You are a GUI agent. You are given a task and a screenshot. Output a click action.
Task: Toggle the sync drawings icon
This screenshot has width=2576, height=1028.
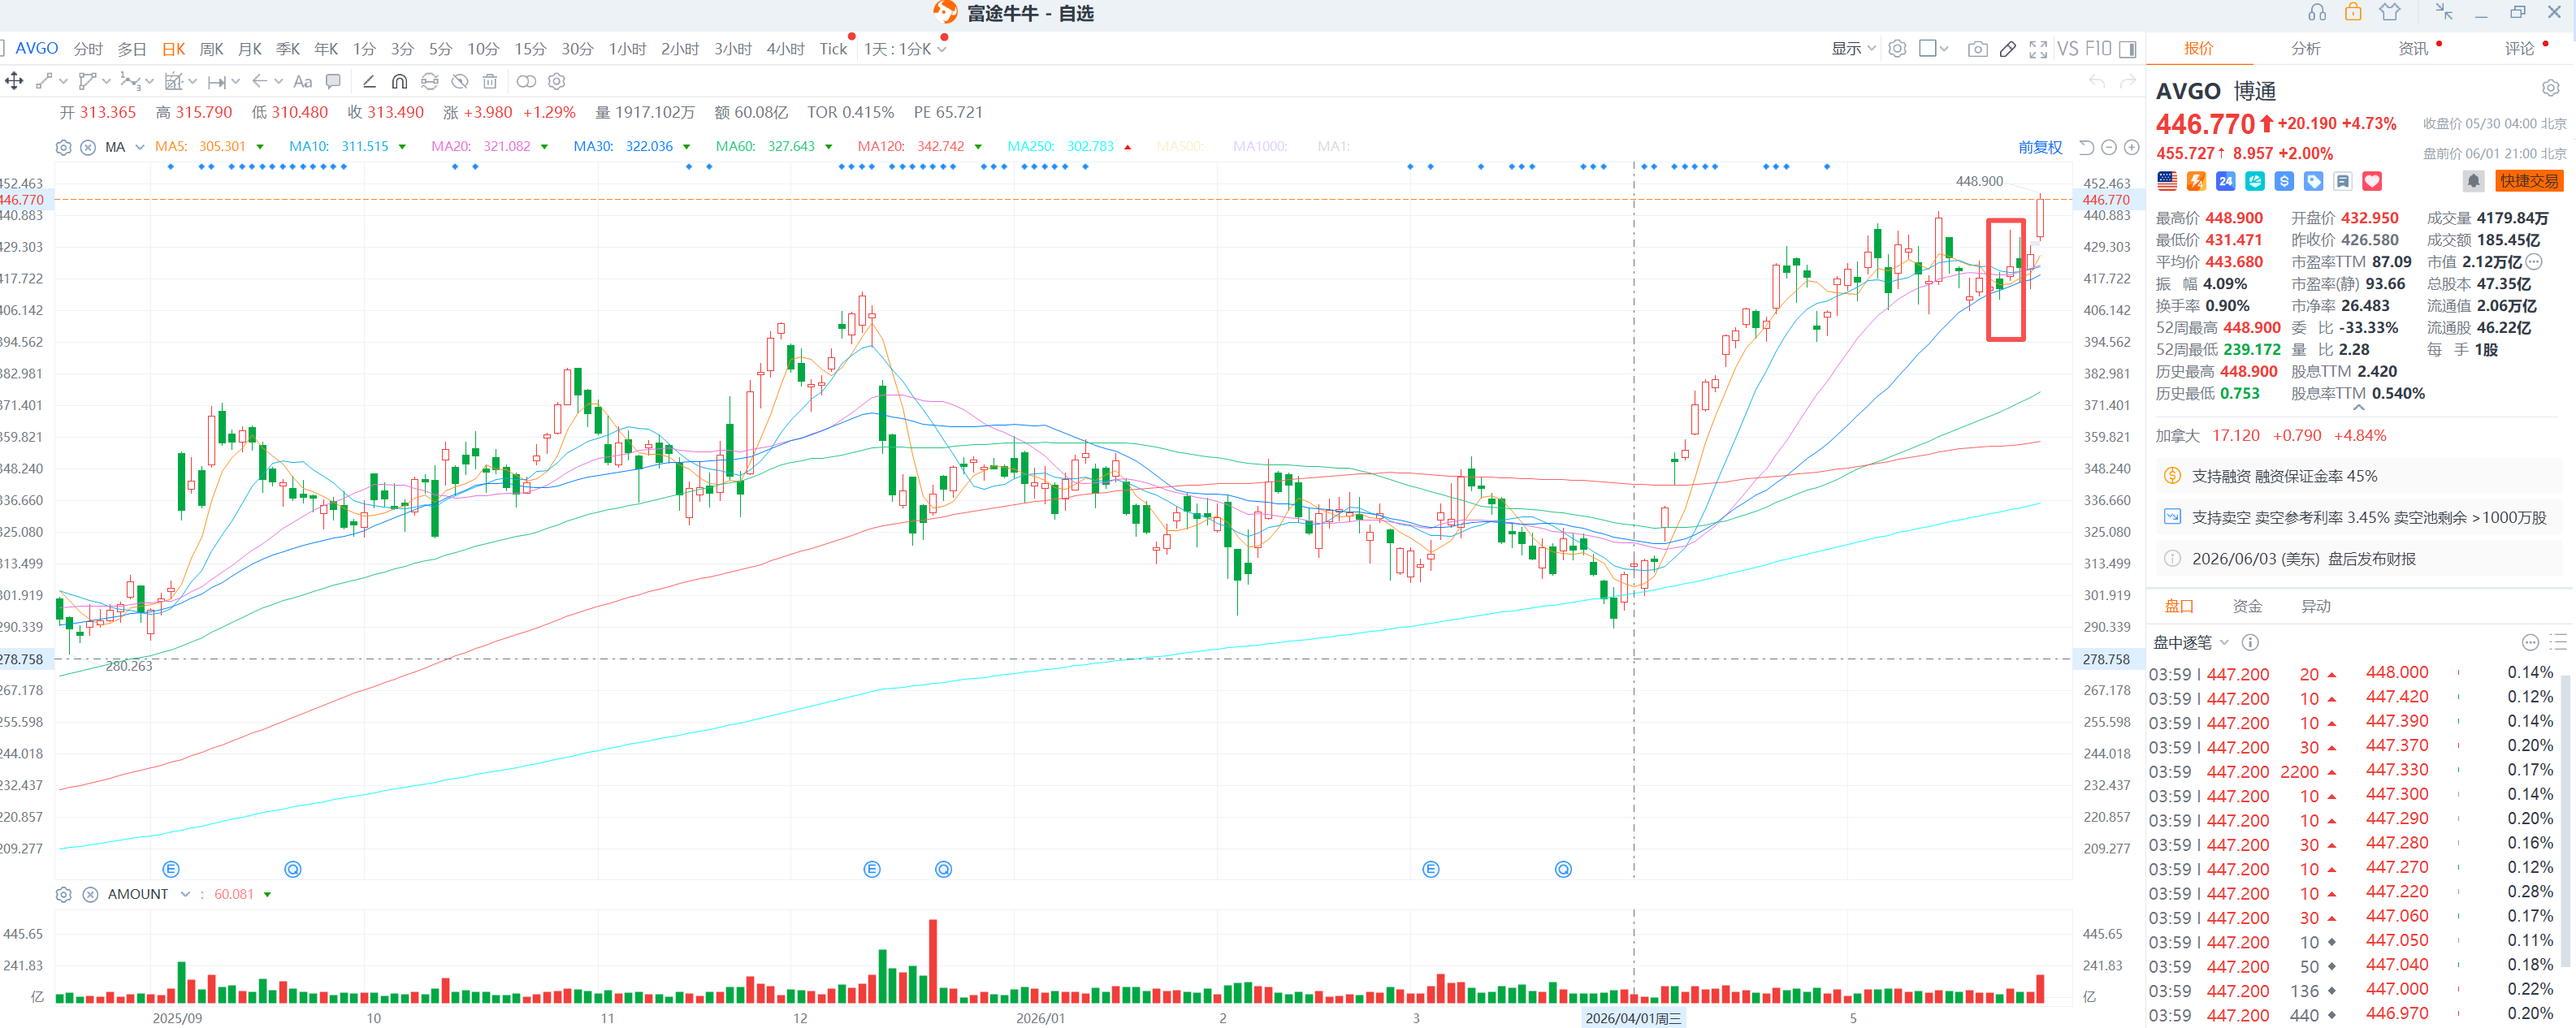point(430,81)
